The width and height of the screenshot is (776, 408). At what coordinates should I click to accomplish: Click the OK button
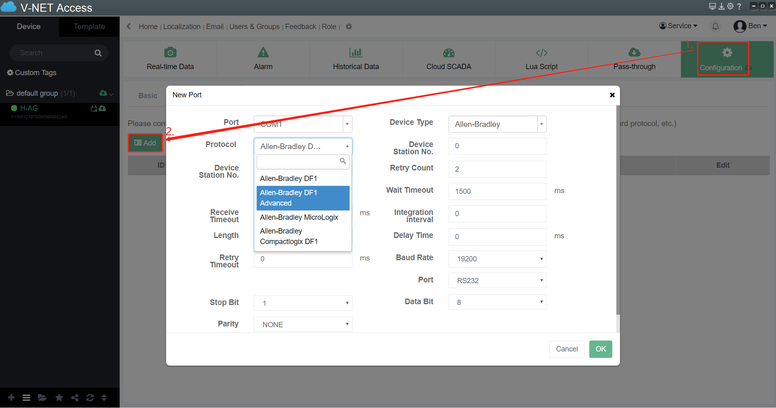tap(600, 349)
